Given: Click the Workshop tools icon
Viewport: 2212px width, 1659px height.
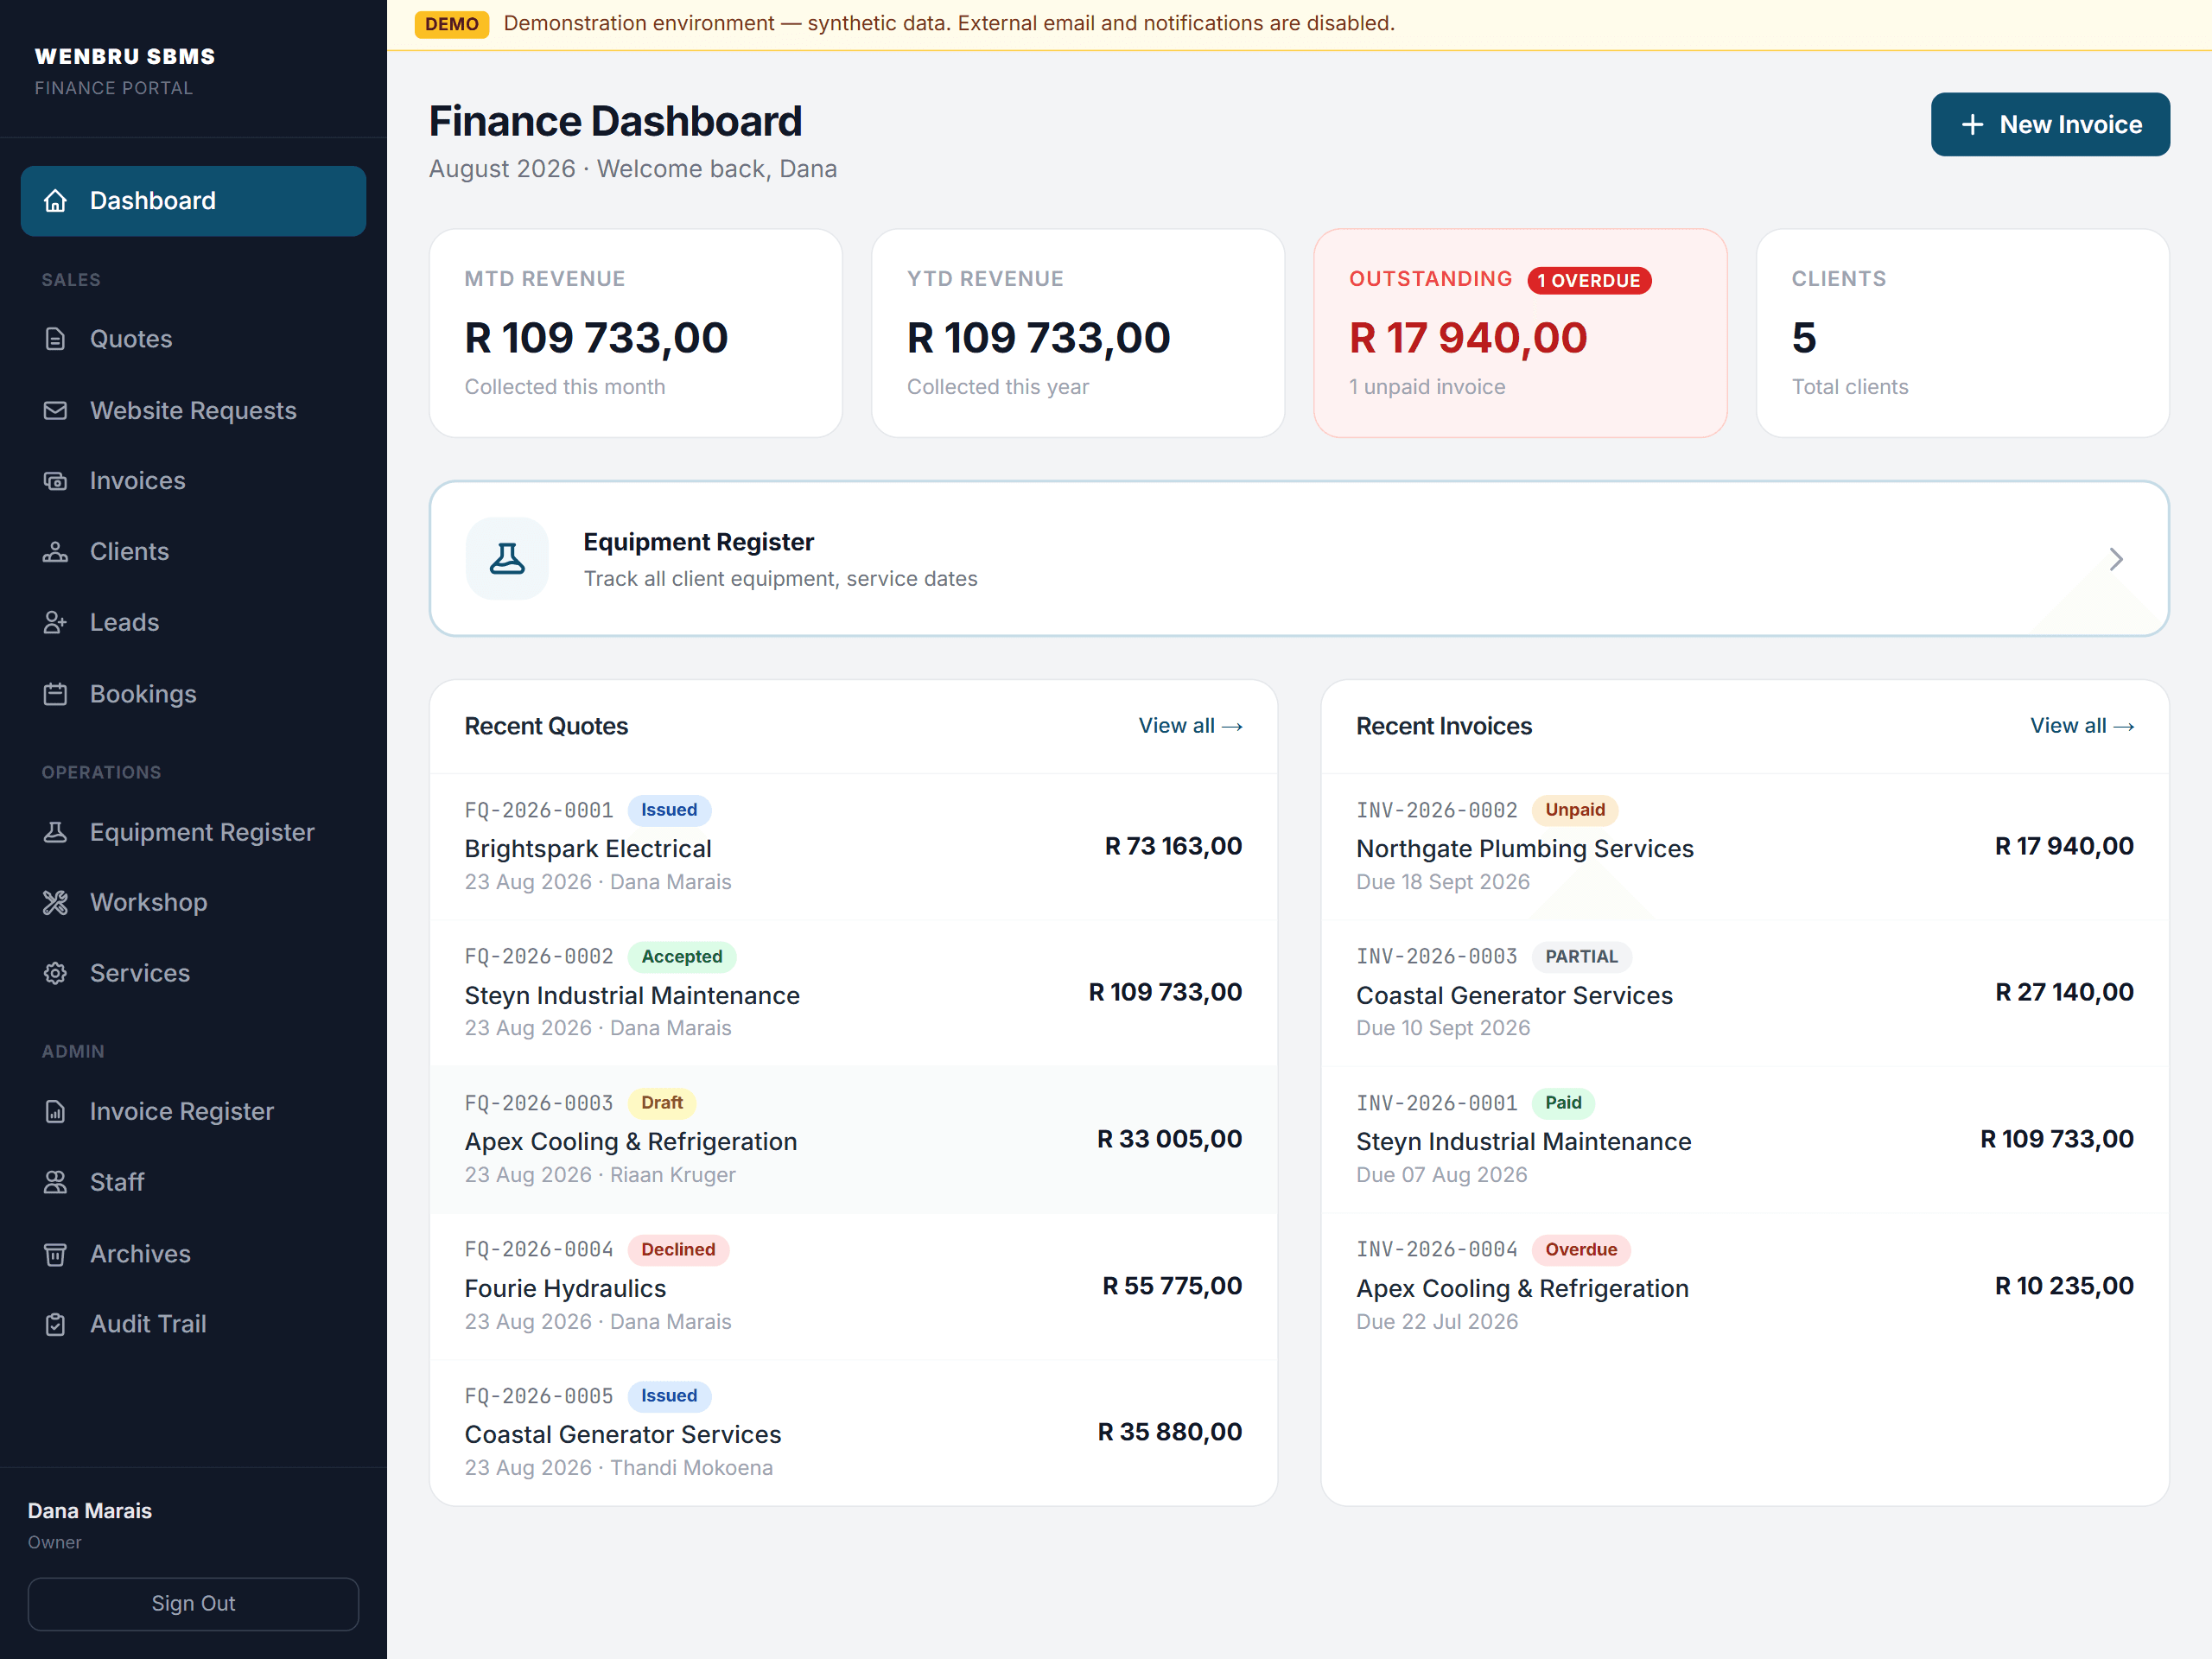Looking at the screenshot, I should tap(55, 903).
